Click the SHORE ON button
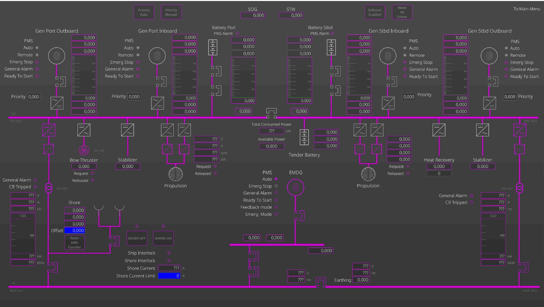 [163, 238]
